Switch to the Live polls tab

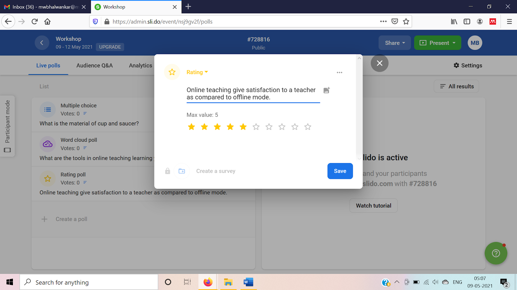click(48, 65)
